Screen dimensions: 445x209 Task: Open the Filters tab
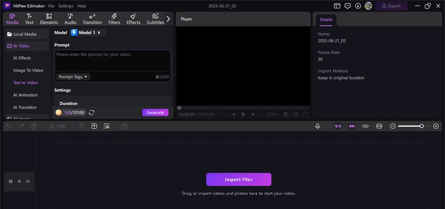coord(115,19)
